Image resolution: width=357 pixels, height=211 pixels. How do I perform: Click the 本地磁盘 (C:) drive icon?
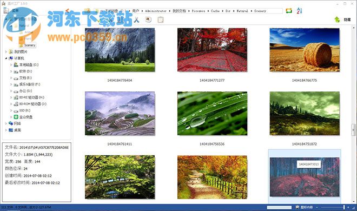tap(16, 65)
